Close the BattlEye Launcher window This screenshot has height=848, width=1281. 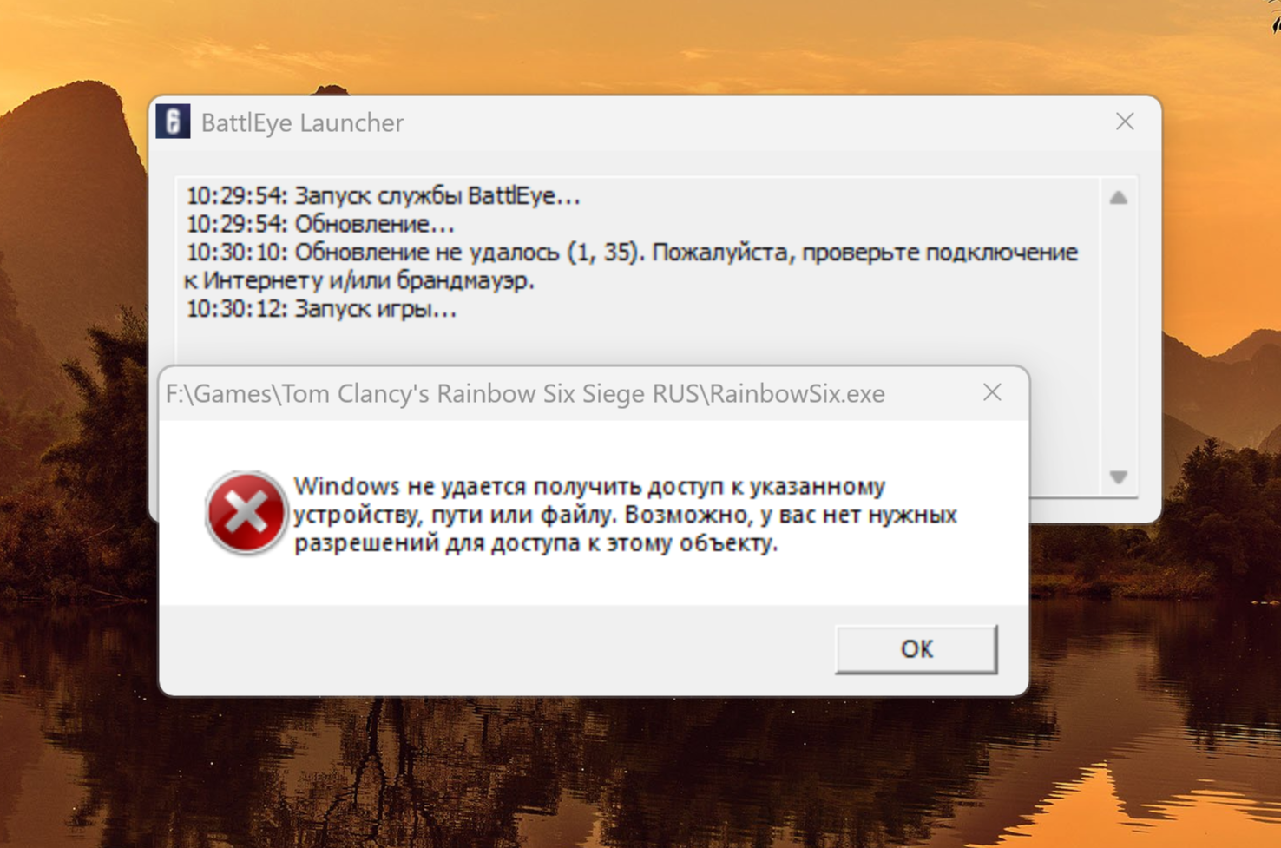click(x=1125, y=122)
